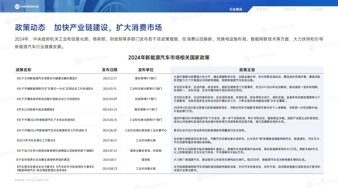338x190 pixels.
Task: Click the table title 2024年新能源汽车市场相关国家政策
Action: [x=169, y=57]
